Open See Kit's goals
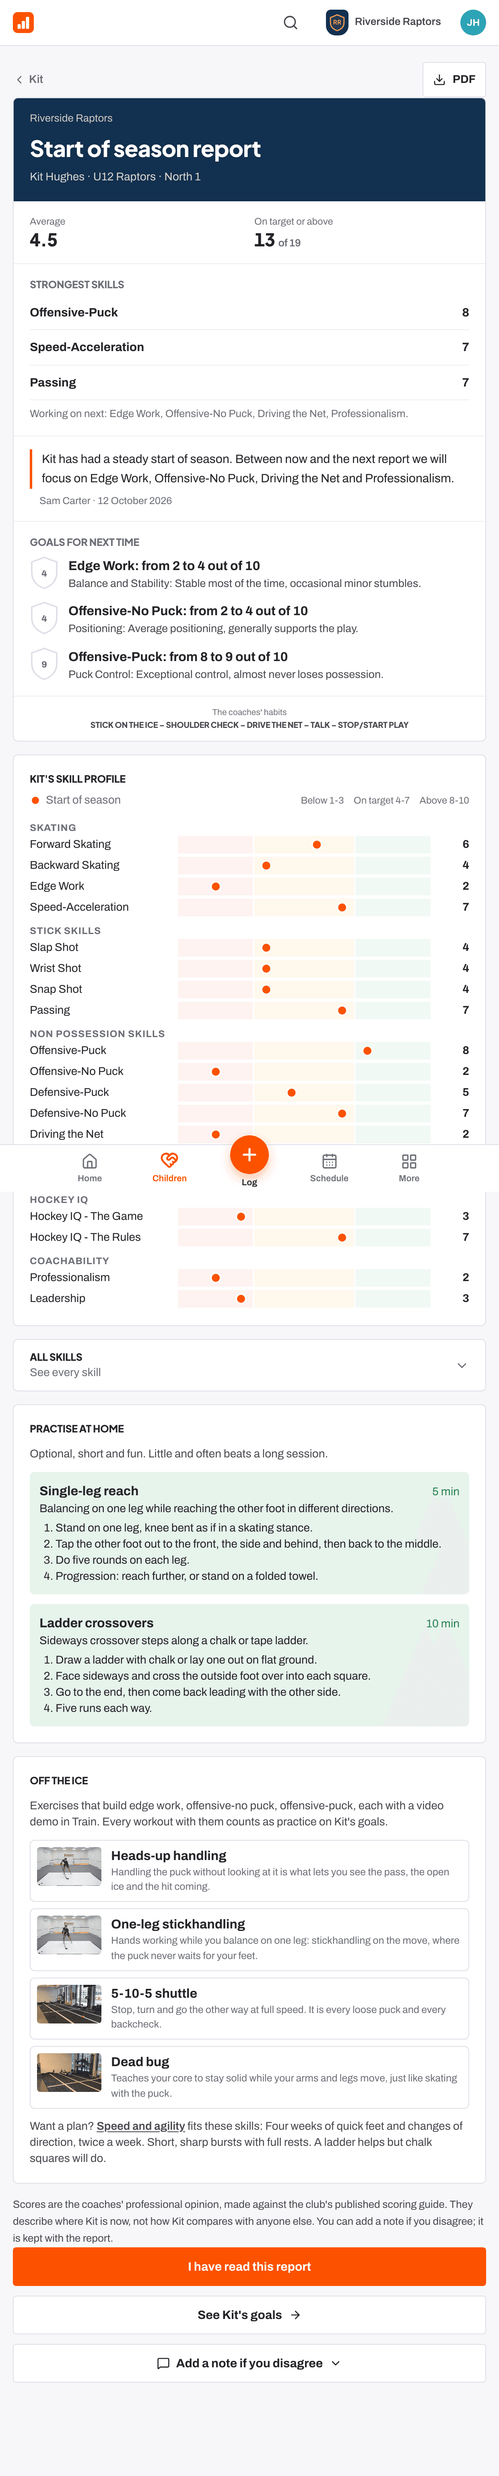 (x=249, y=2315)
